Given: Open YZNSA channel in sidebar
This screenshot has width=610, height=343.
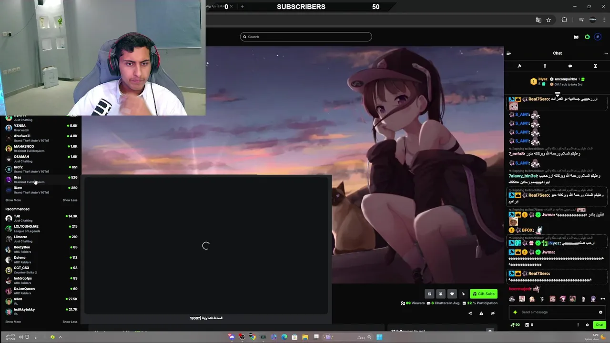Looking at the screenshot, I should (41, 128).
